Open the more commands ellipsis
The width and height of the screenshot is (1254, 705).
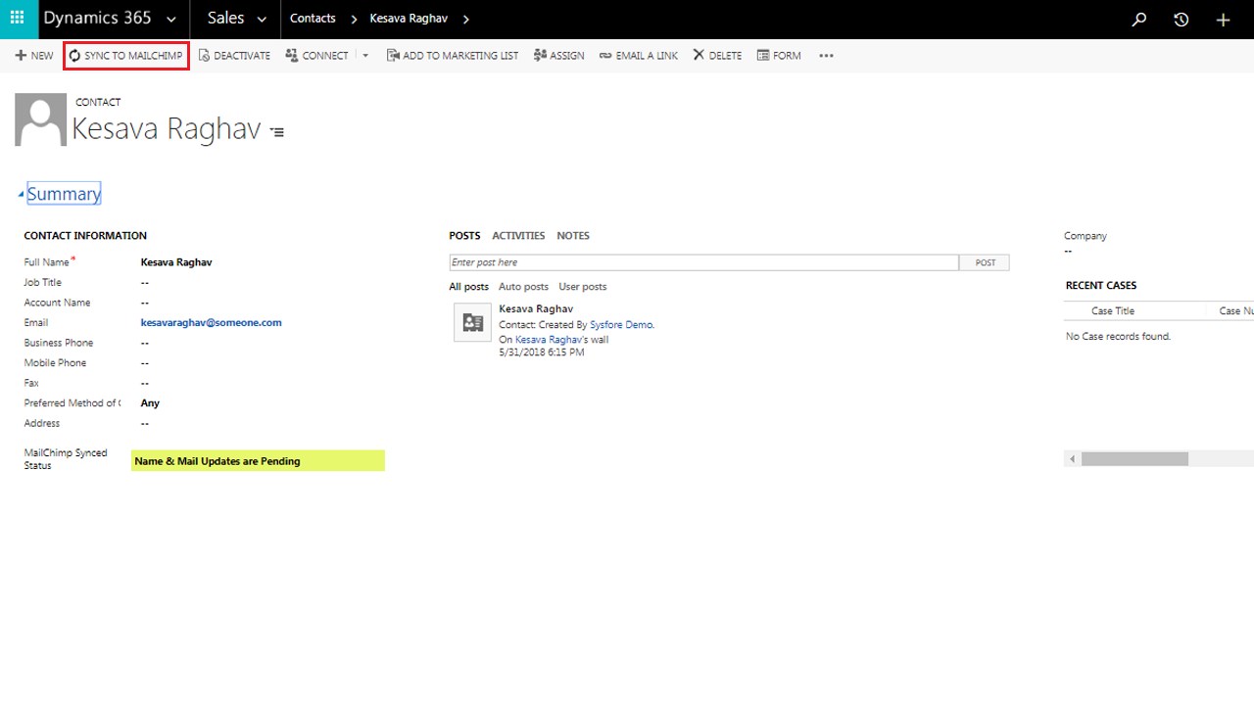(826, 56)
